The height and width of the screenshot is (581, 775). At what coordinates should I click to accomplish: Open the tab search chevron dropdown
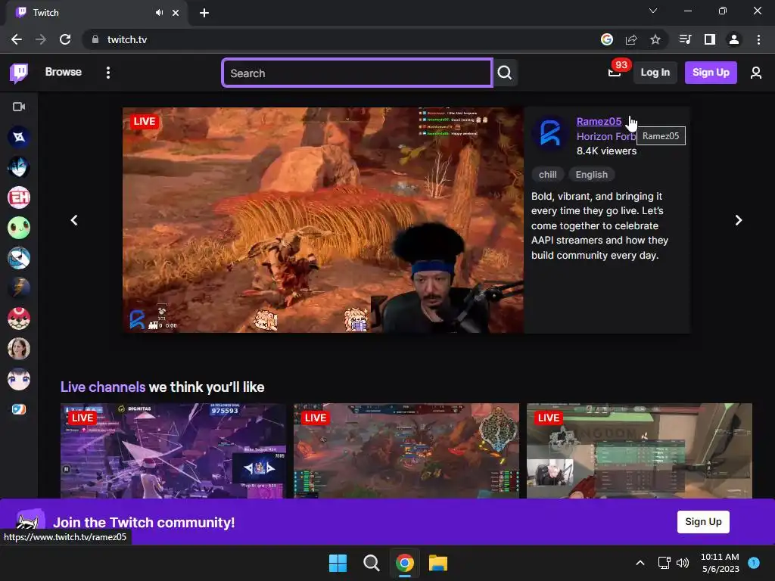coord(653,11)
